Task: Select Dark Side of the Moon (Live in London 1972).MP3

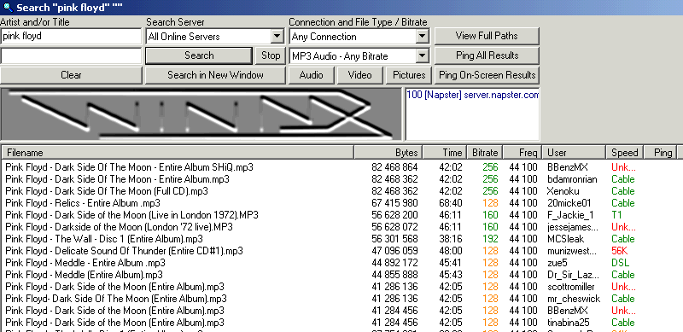Action: coord(132,215)
